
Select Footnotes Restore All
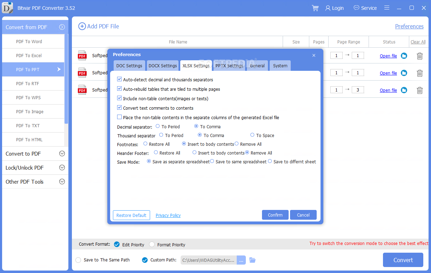point(145,144)
